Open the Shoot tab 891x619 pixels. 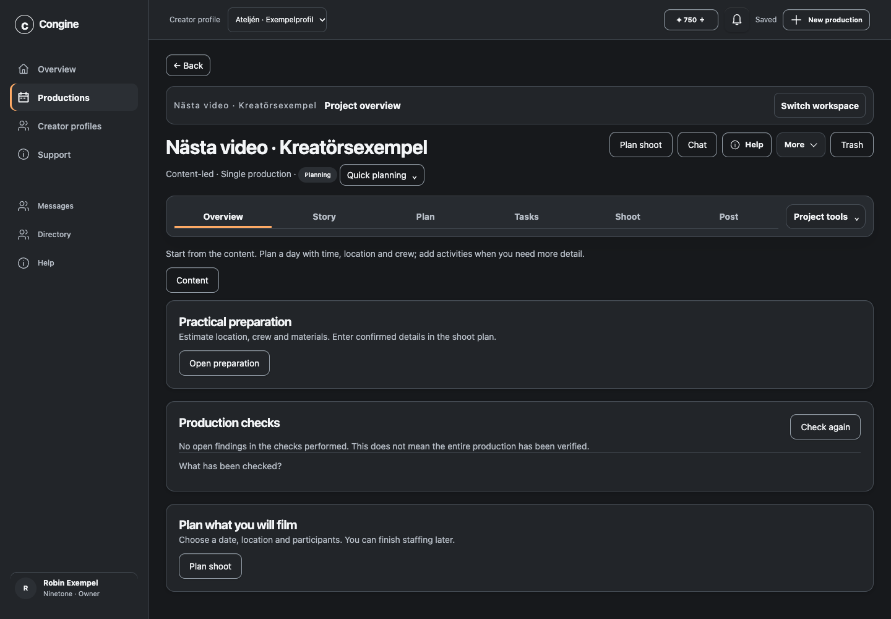click(627, 217)
